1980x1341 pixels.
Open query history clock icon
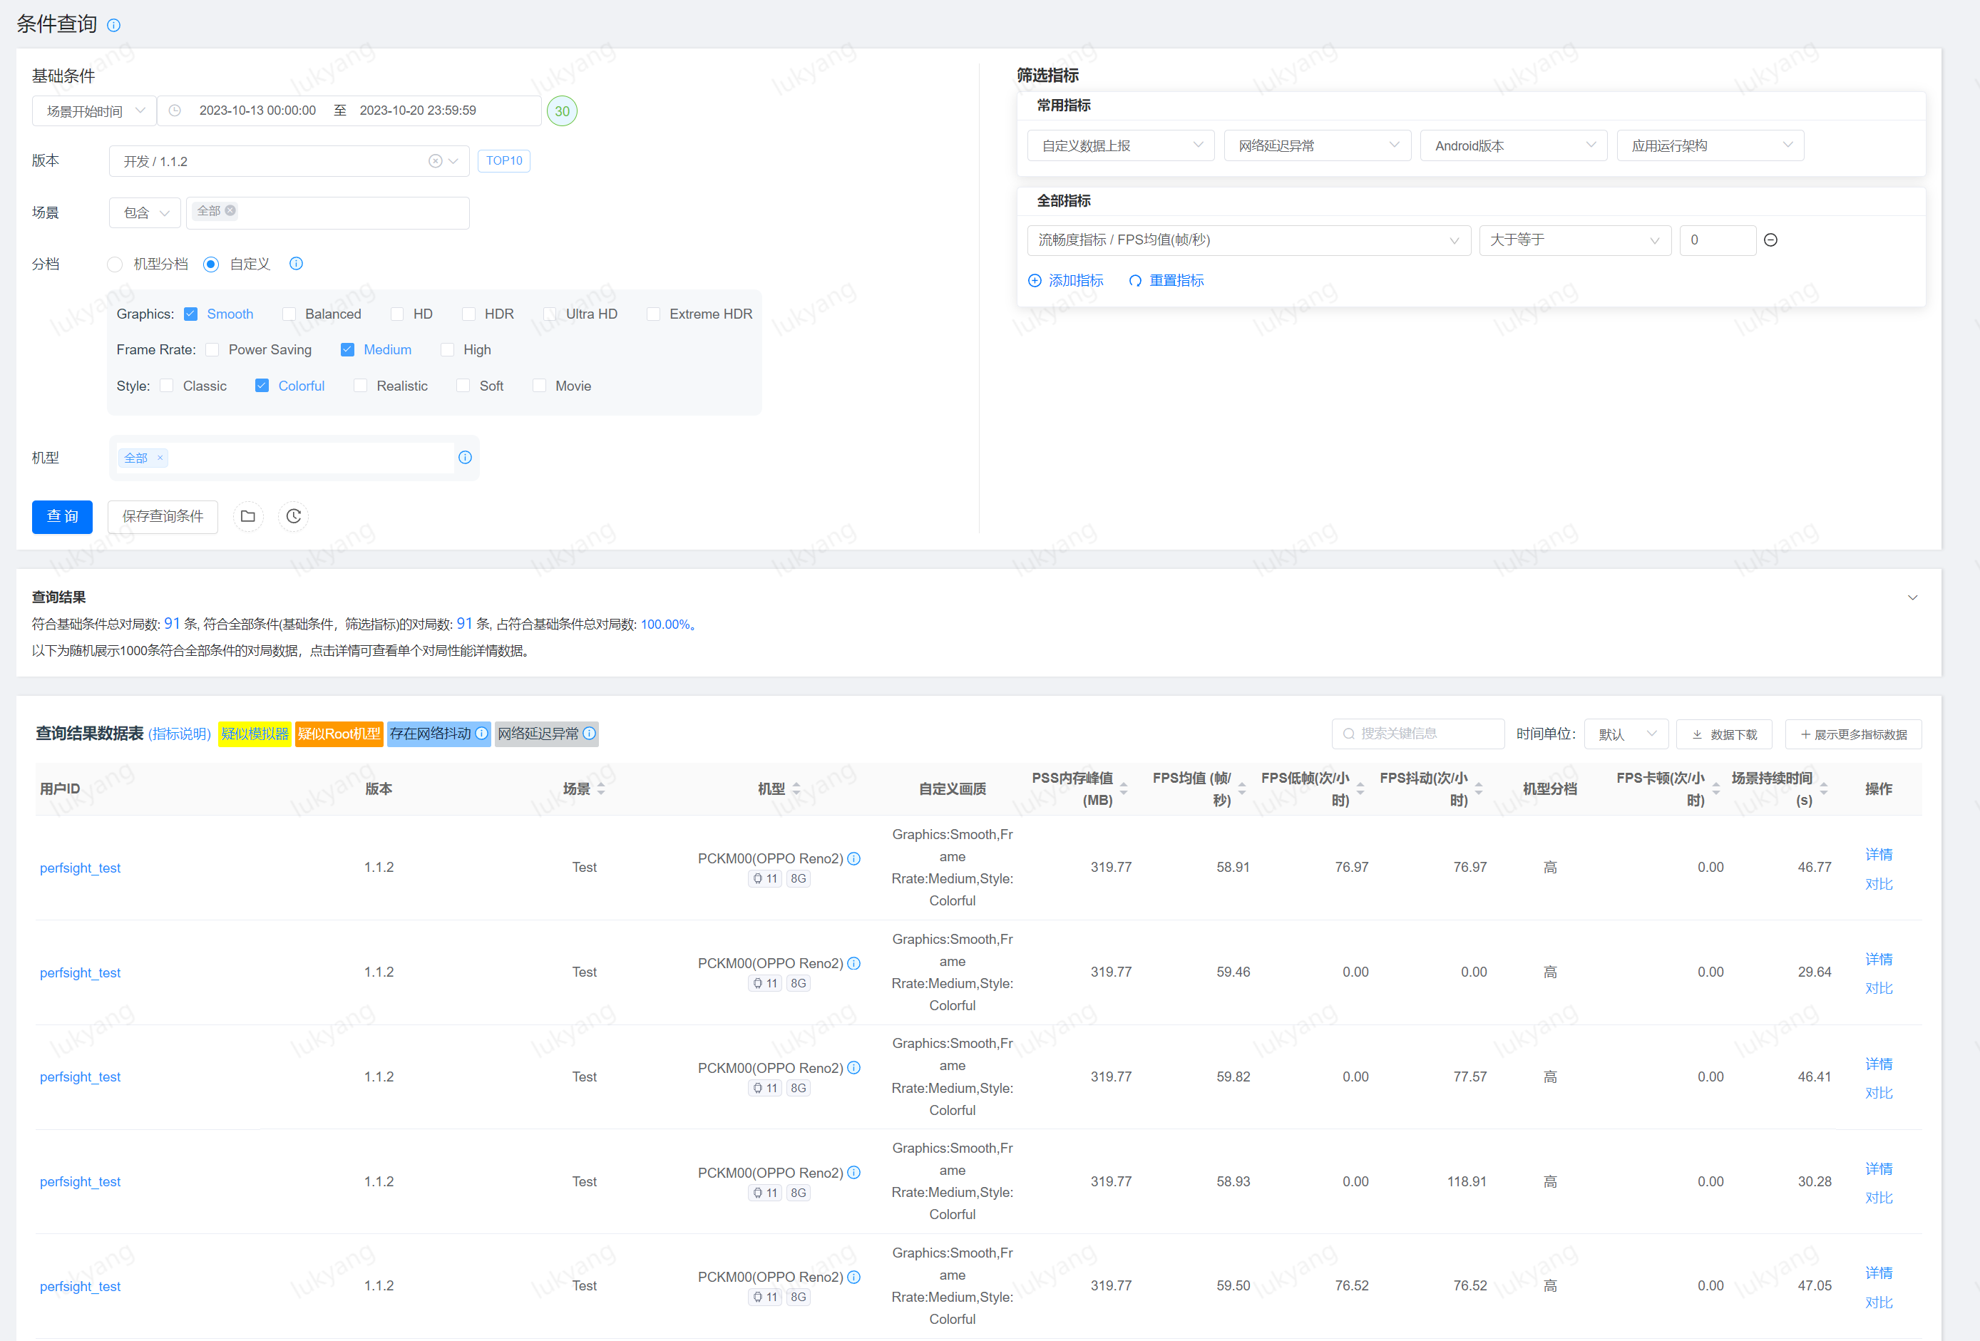click(293, 516)
